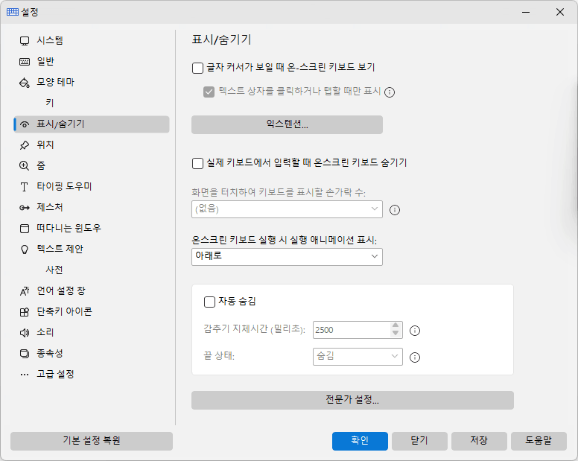Select the 사전 sub-item
The height and width of the screenshot is (461, 578).
[x=92, y=270]
